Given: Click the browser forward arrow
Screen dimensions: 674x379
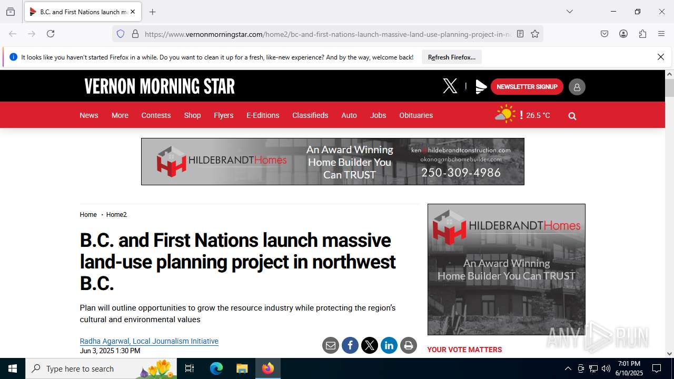Looking at the screenshot, I should point(32,34).
